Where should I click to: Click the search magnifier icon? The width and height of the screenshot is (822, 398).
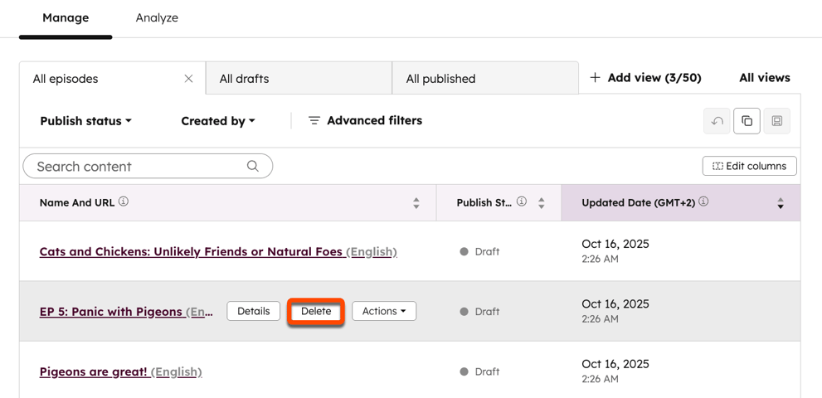coord(253,166)
